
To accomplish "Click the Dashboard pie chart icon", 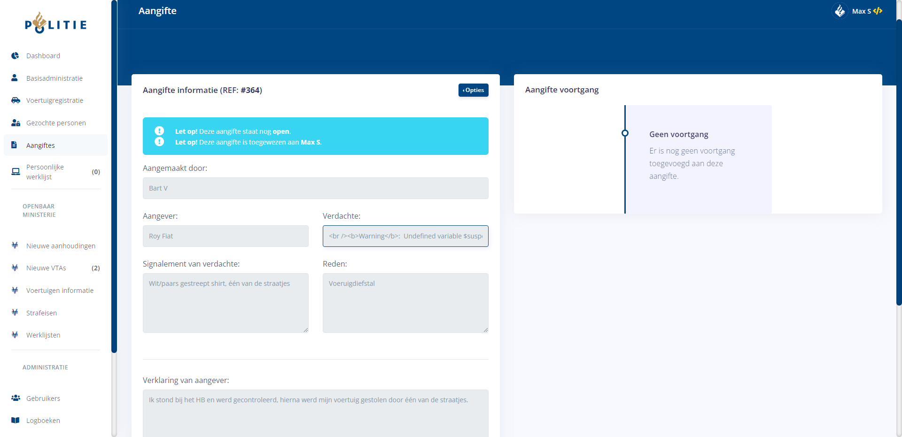I will pyautogui.click(x=15, y=56).
